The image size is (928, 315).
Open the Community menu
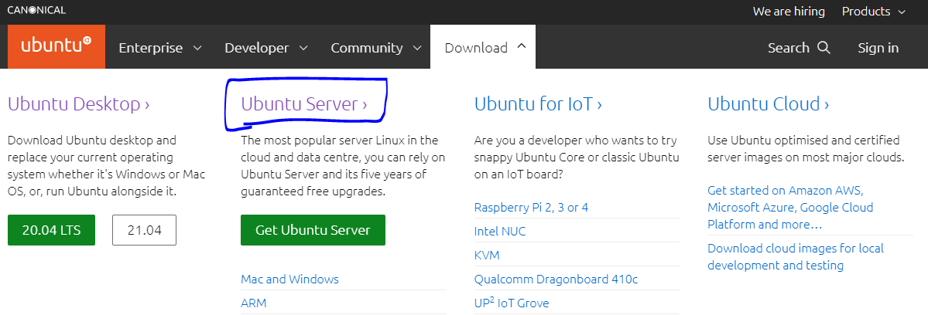376,48
